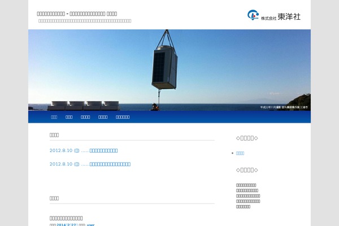The height and width of the screenshot is (226, 339).
Task: Click the 東洋社 company logo
Action: 274,15
